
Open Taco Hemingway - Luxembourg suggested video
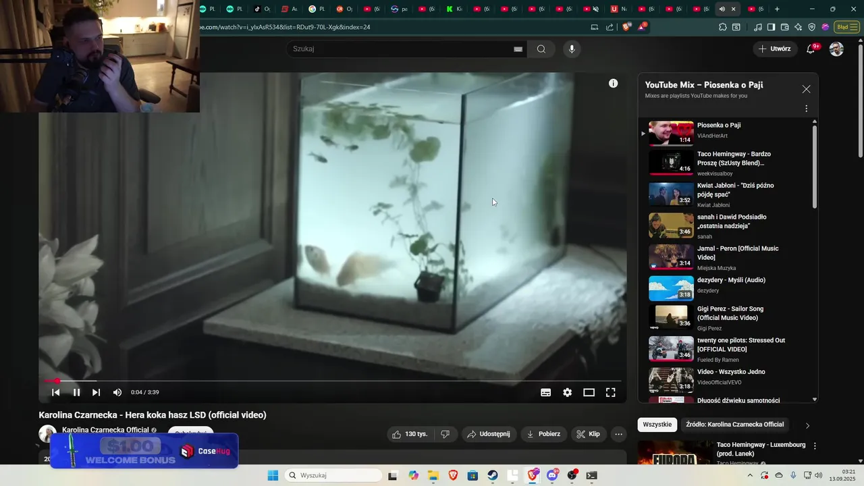761,449
